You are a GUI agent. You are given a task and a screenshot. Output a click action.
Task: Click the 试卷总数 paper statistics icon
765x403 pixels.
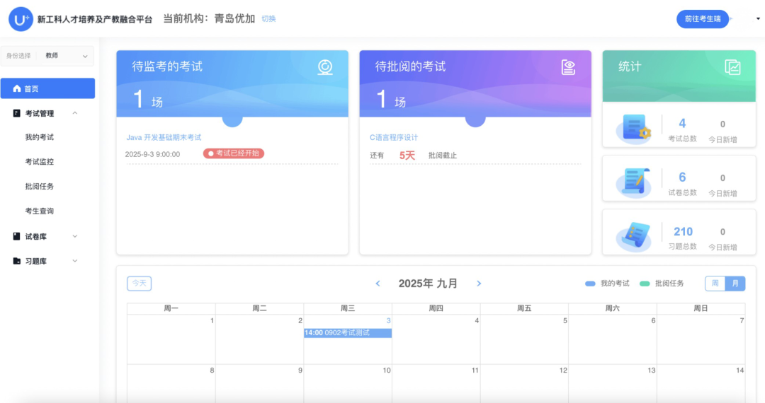click(x=633, y=182)
